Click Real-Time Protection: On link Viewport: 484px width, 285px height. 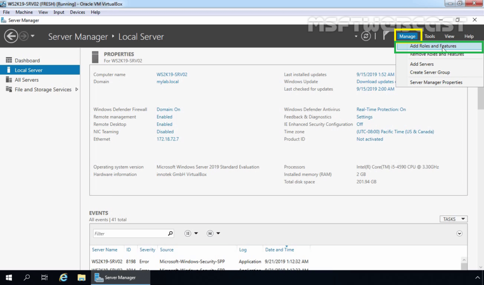[381, 109]
